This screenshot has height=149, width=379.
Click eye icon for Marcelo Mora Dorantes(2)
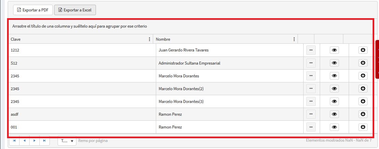[334, 88]
